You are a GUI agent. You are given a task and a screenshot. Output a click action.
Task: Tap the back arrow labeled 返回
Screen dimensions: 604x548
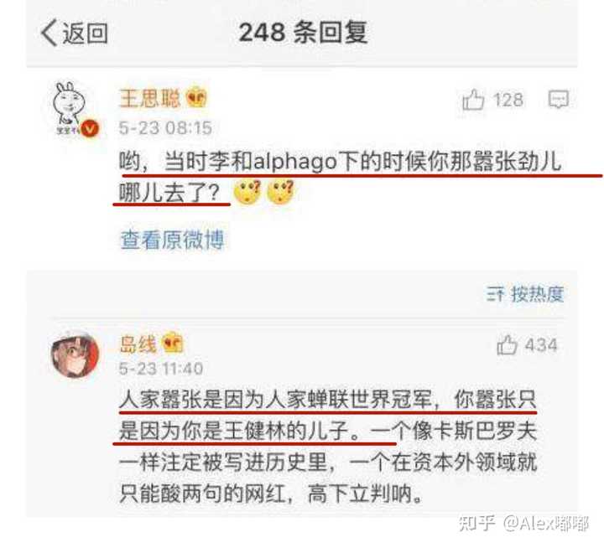74,33
